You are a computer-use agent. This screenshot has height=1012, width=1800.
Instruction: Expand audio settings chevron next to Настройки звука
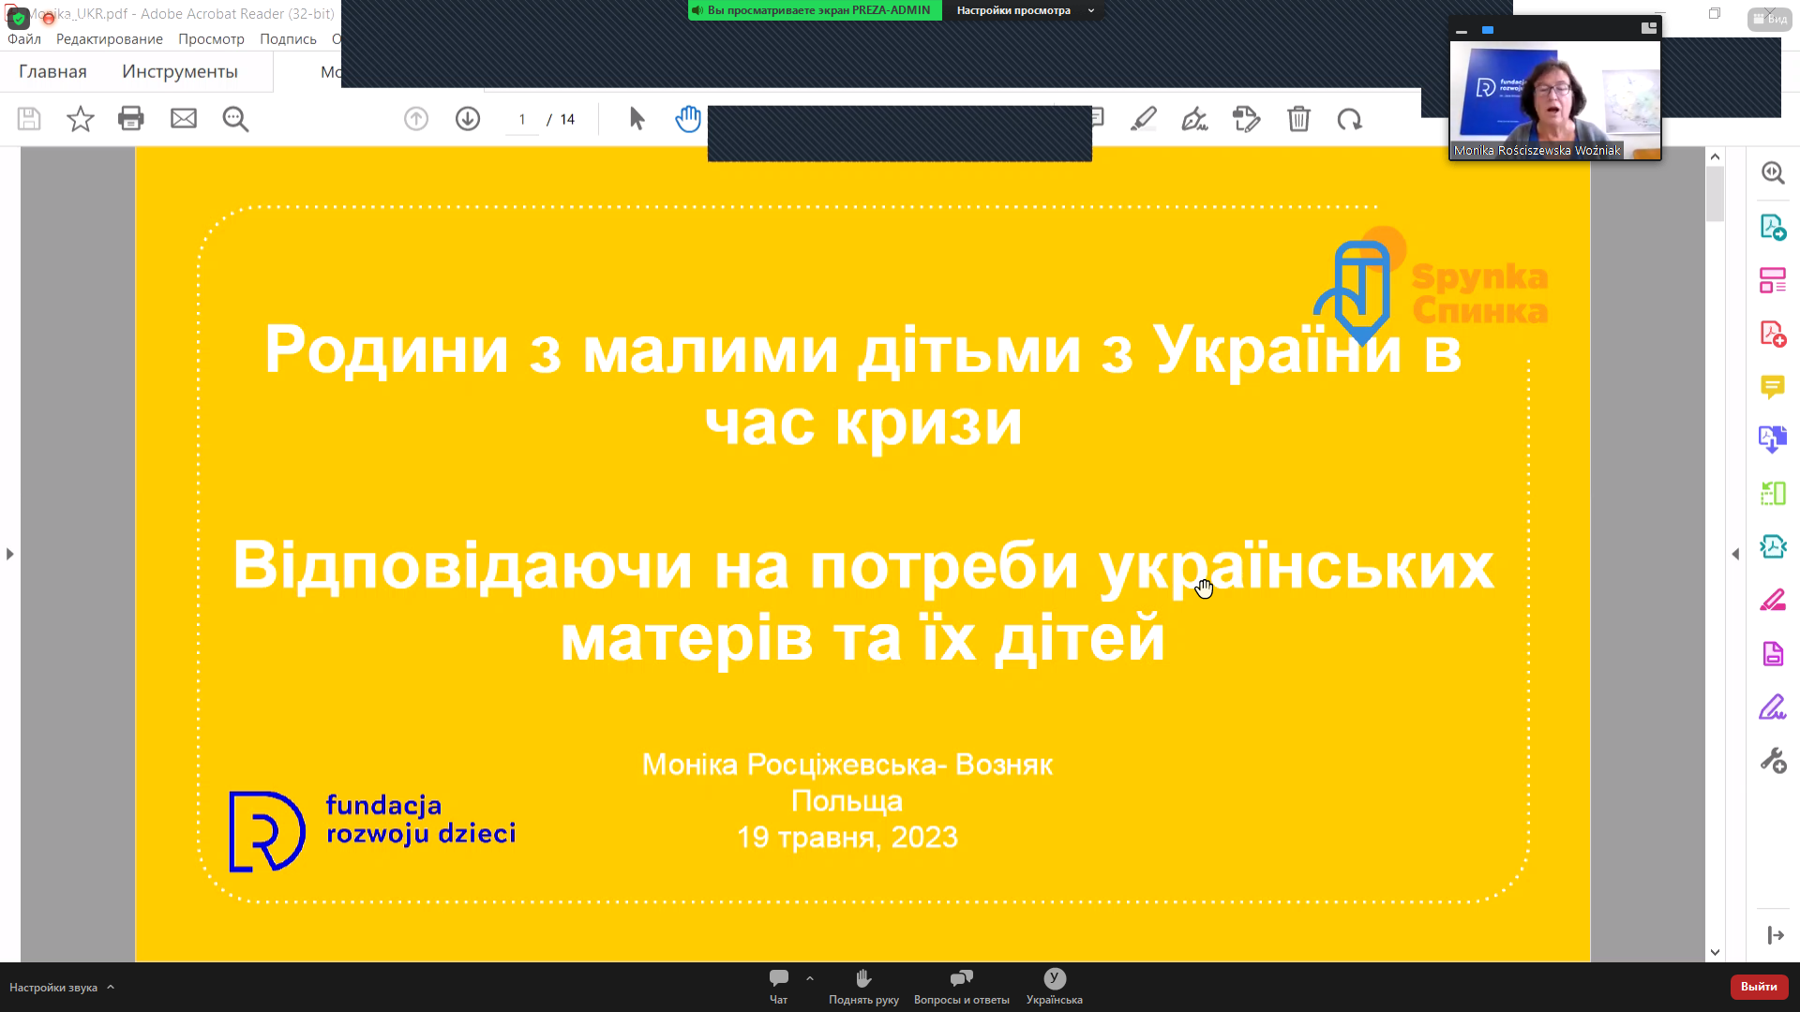coord(109,987)
